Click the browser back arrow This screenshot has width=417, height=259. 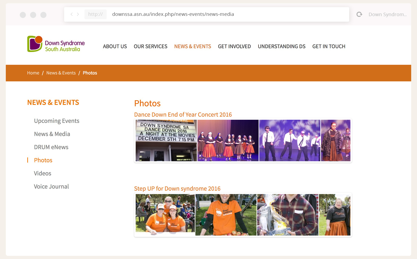tap(72, 14)
